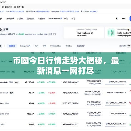Click the 24小时交易量 value in stats bar
Image resolution: width=131 pixels, height=131 pixels.
(43, 11)
